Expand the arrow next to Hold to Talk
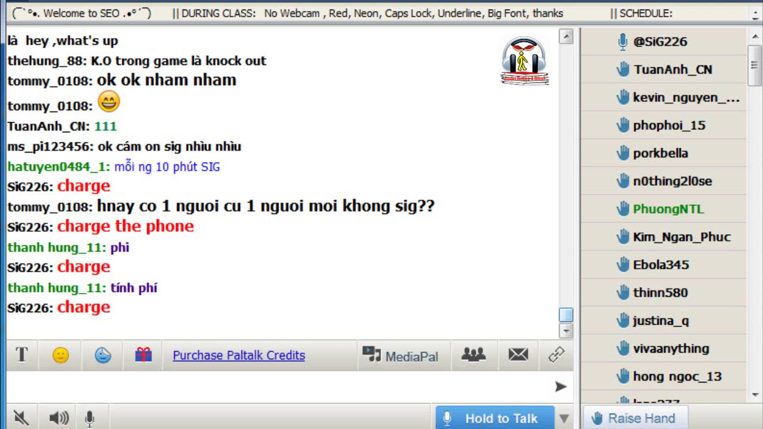Viewport: 763px width, 429px height. click(563, 418)
